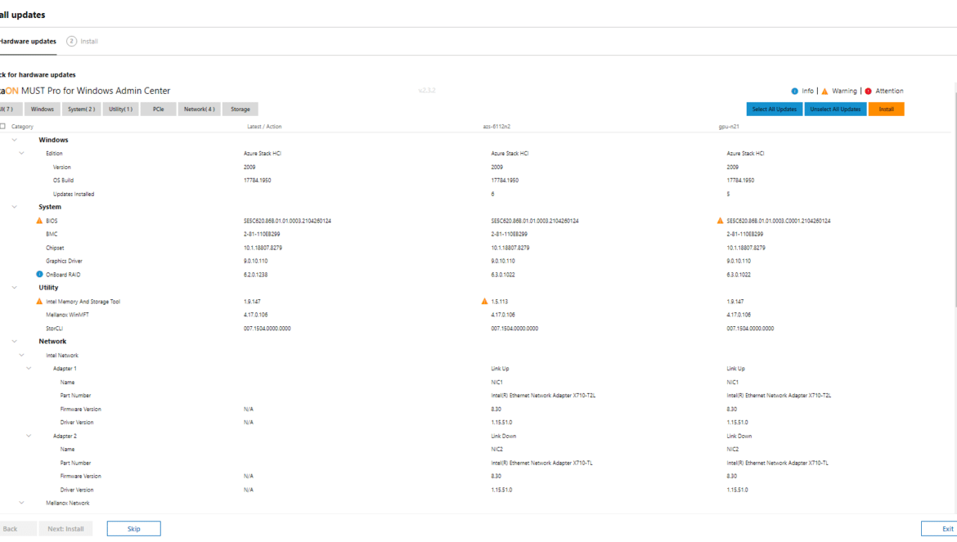Click the Unselect All Updates button
The height and width of the screenshot is (542, 957).
(x=835, y=109)
